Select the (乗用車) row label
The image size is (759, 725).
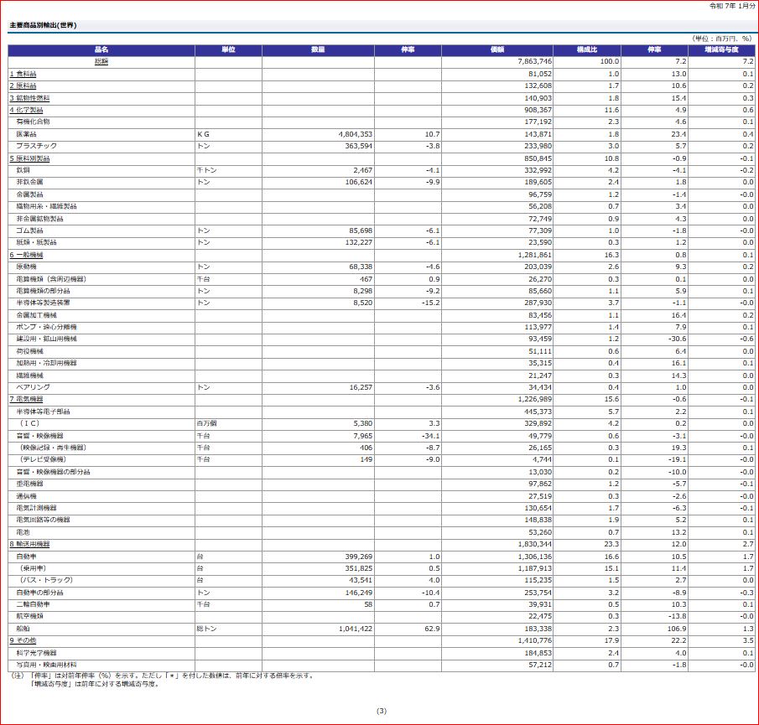pyautogui.click(x=33, y=568)
